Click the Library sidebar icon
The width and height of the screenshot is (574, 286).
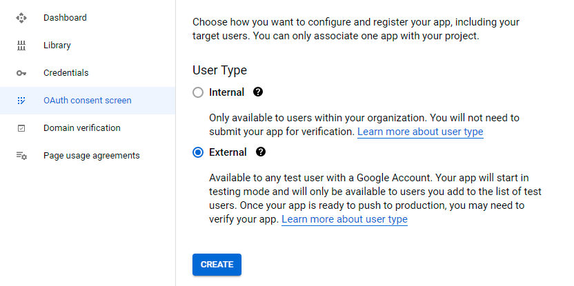click(x=21, y=45)
